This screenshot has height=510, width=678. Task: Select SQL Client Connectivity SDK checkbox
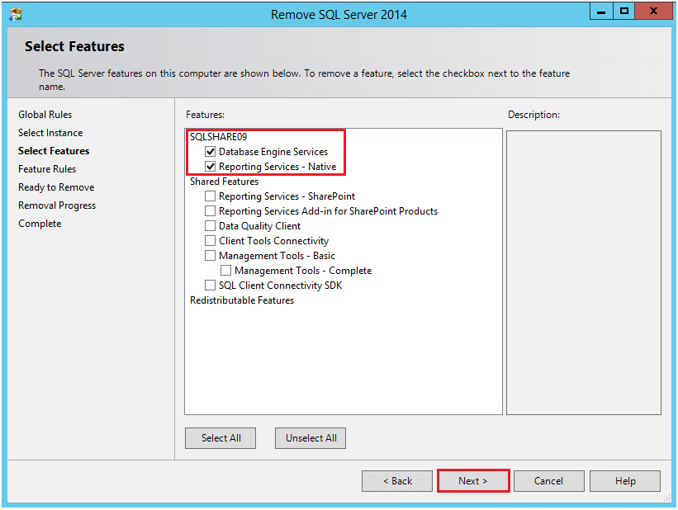210,286
